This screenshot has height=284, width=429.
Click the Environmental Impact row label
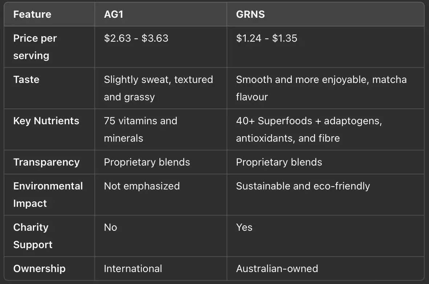[48, 195]
